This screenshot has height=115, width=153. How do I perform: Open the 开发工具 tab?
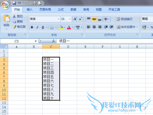pos(114,10)
